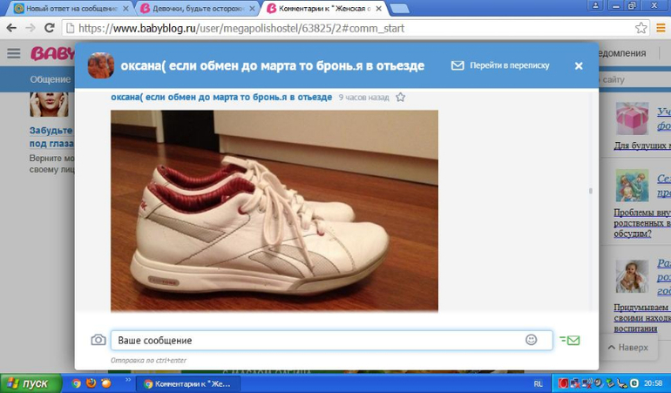Image resolution: width=671 pixels, height=393 pixels.
Task: Click the bookmark star in address bar
Action: (x=641, y=28)
